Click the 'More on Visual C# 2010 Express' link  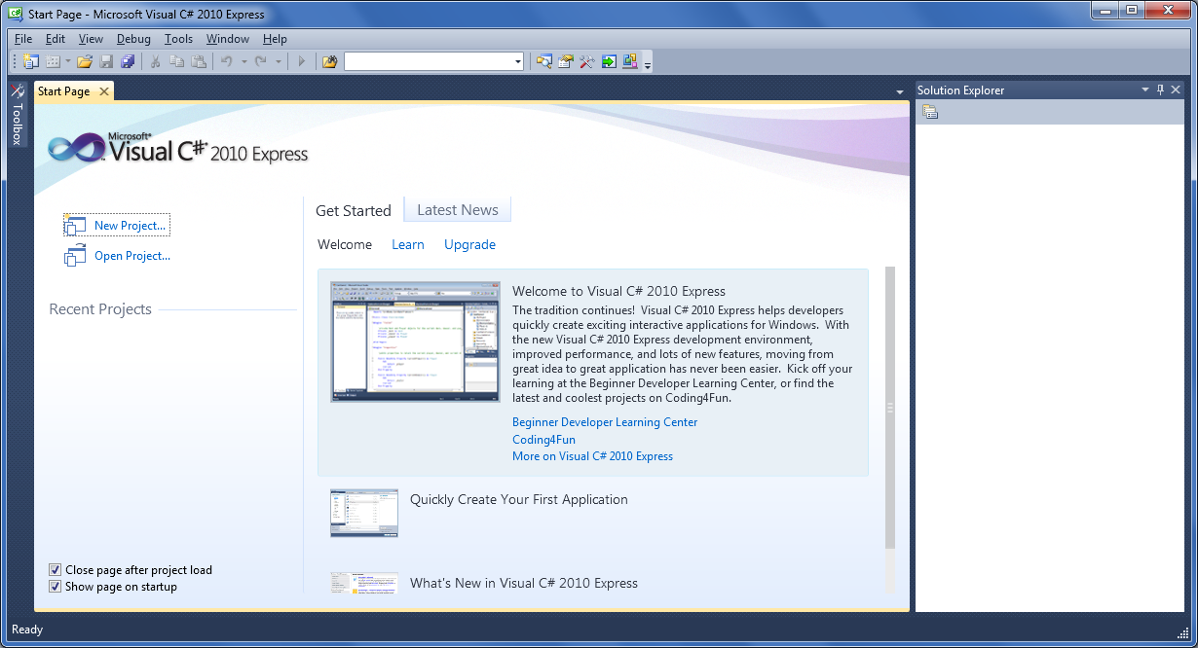click(x=592, y=455)
